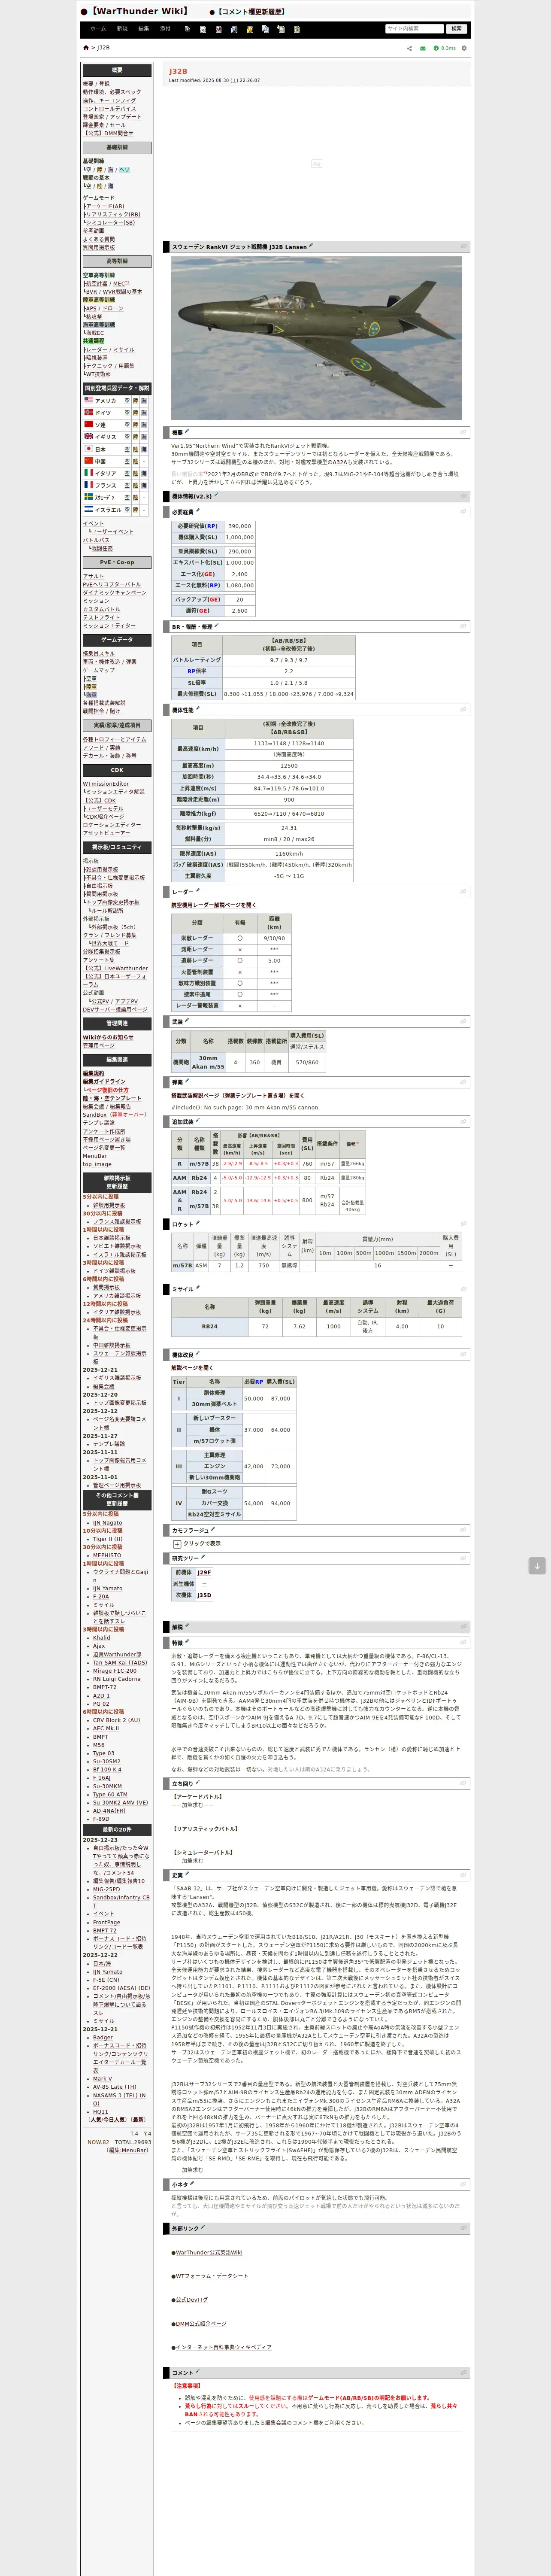Click the edit pencil beside 研究ツリー
The width and height of the screenshot is (551, 2576).
point(204,1557)
